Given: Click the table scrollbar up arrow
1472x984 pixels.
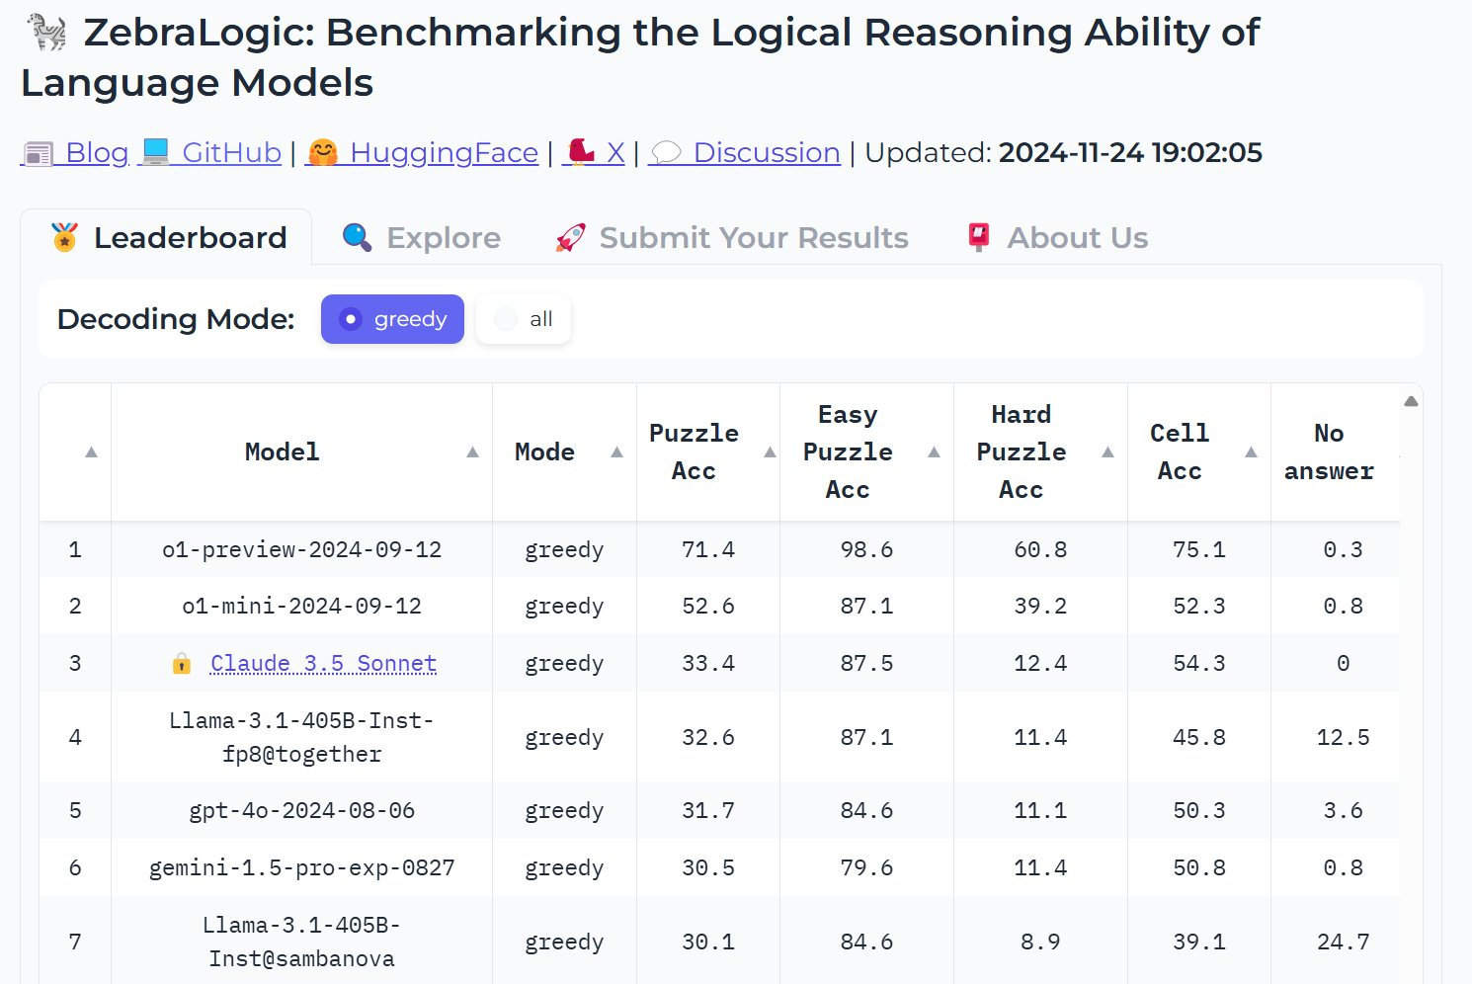Looking at the screenshot, I should coord(1411,401).
